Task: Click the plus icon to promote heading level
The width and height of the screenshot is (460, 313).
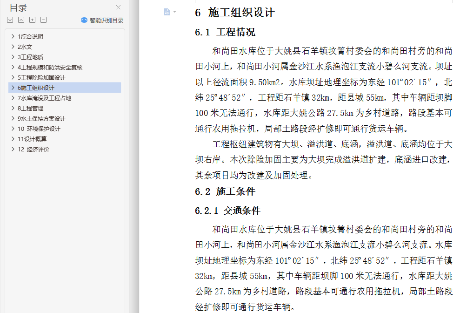Action: tap(32, 20)
